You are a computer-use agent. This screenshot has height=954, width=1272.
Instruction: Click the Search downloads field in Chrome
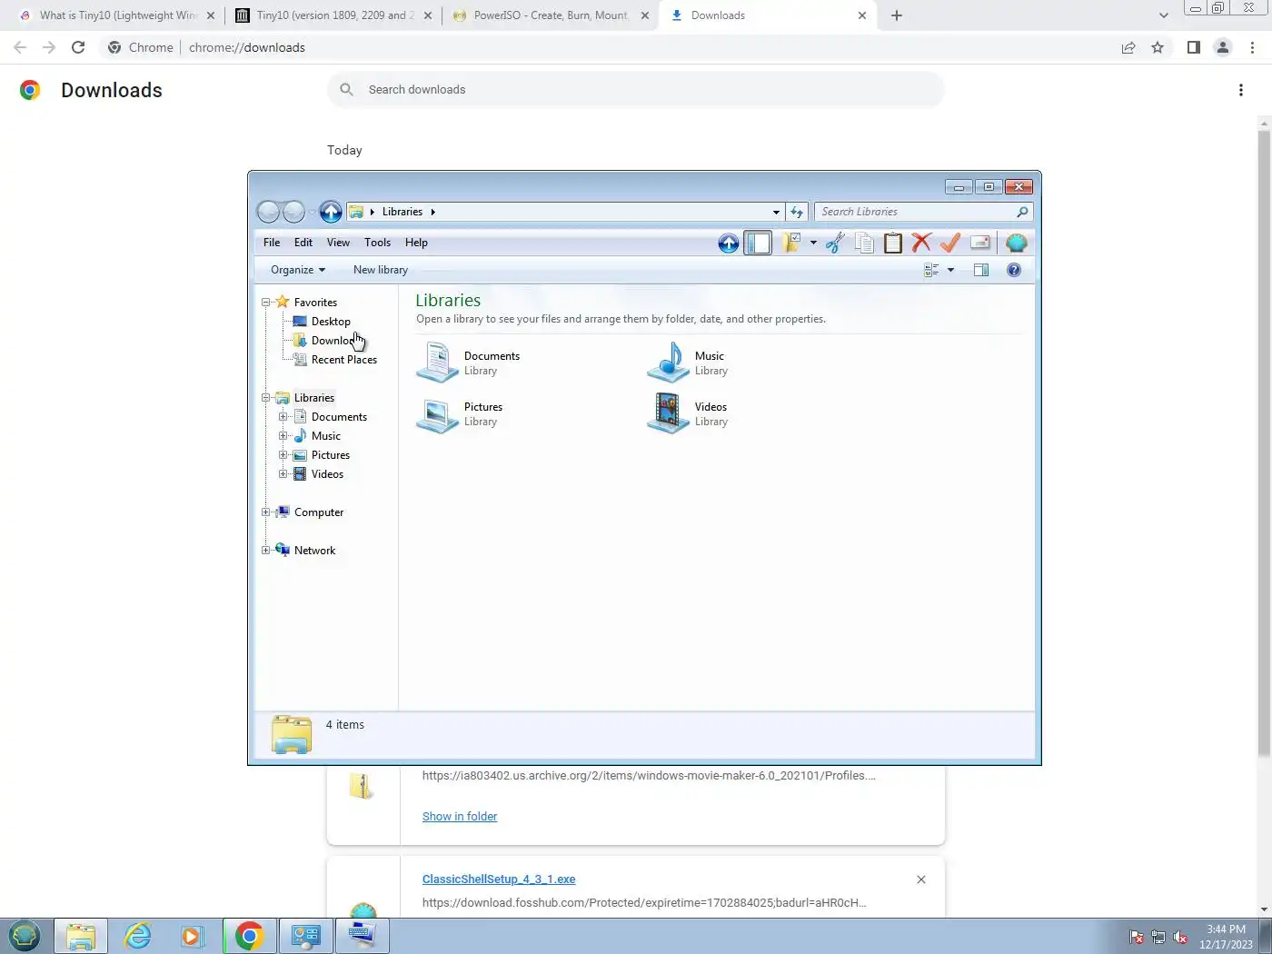coord(636,90)
